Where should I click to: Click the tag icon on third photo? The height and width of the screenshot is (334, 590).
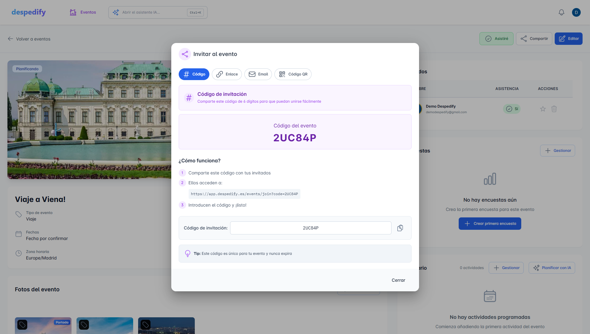146,325
